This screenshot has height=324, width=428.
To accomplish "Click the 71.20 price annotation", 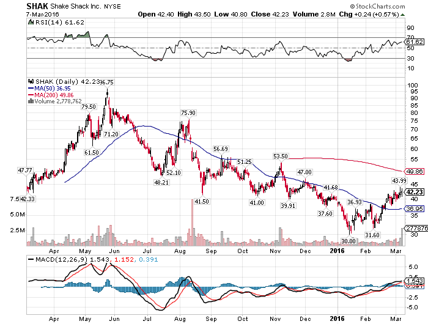I will coord(111,134).
